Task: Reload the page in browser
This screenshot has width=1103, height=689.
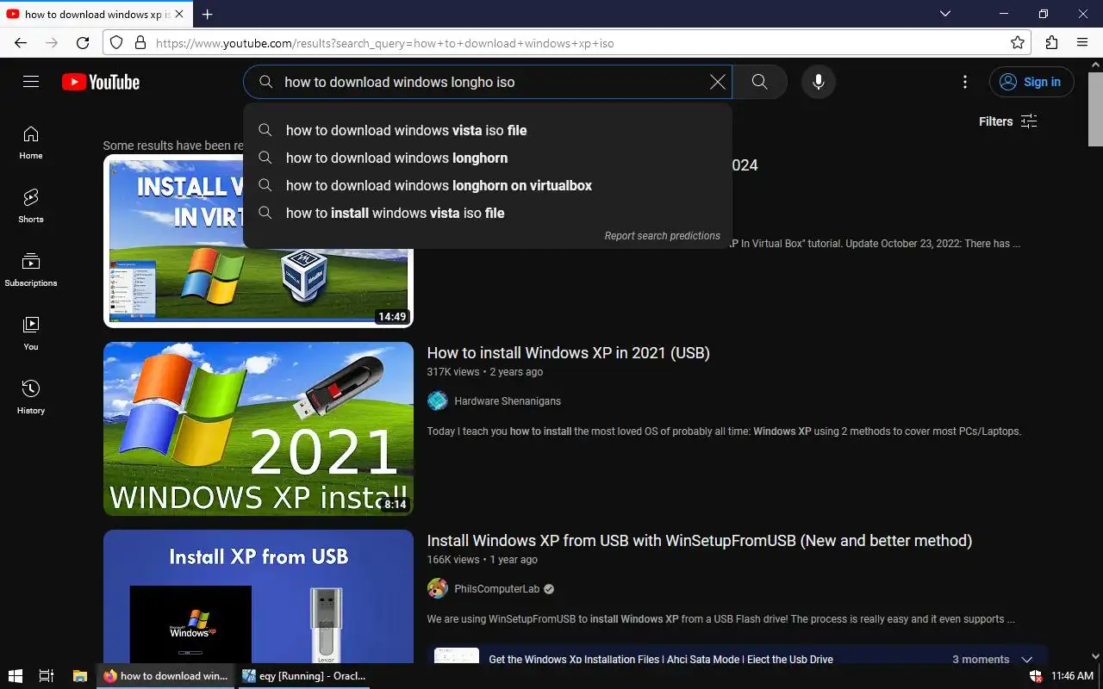Action: click(83, 43)
